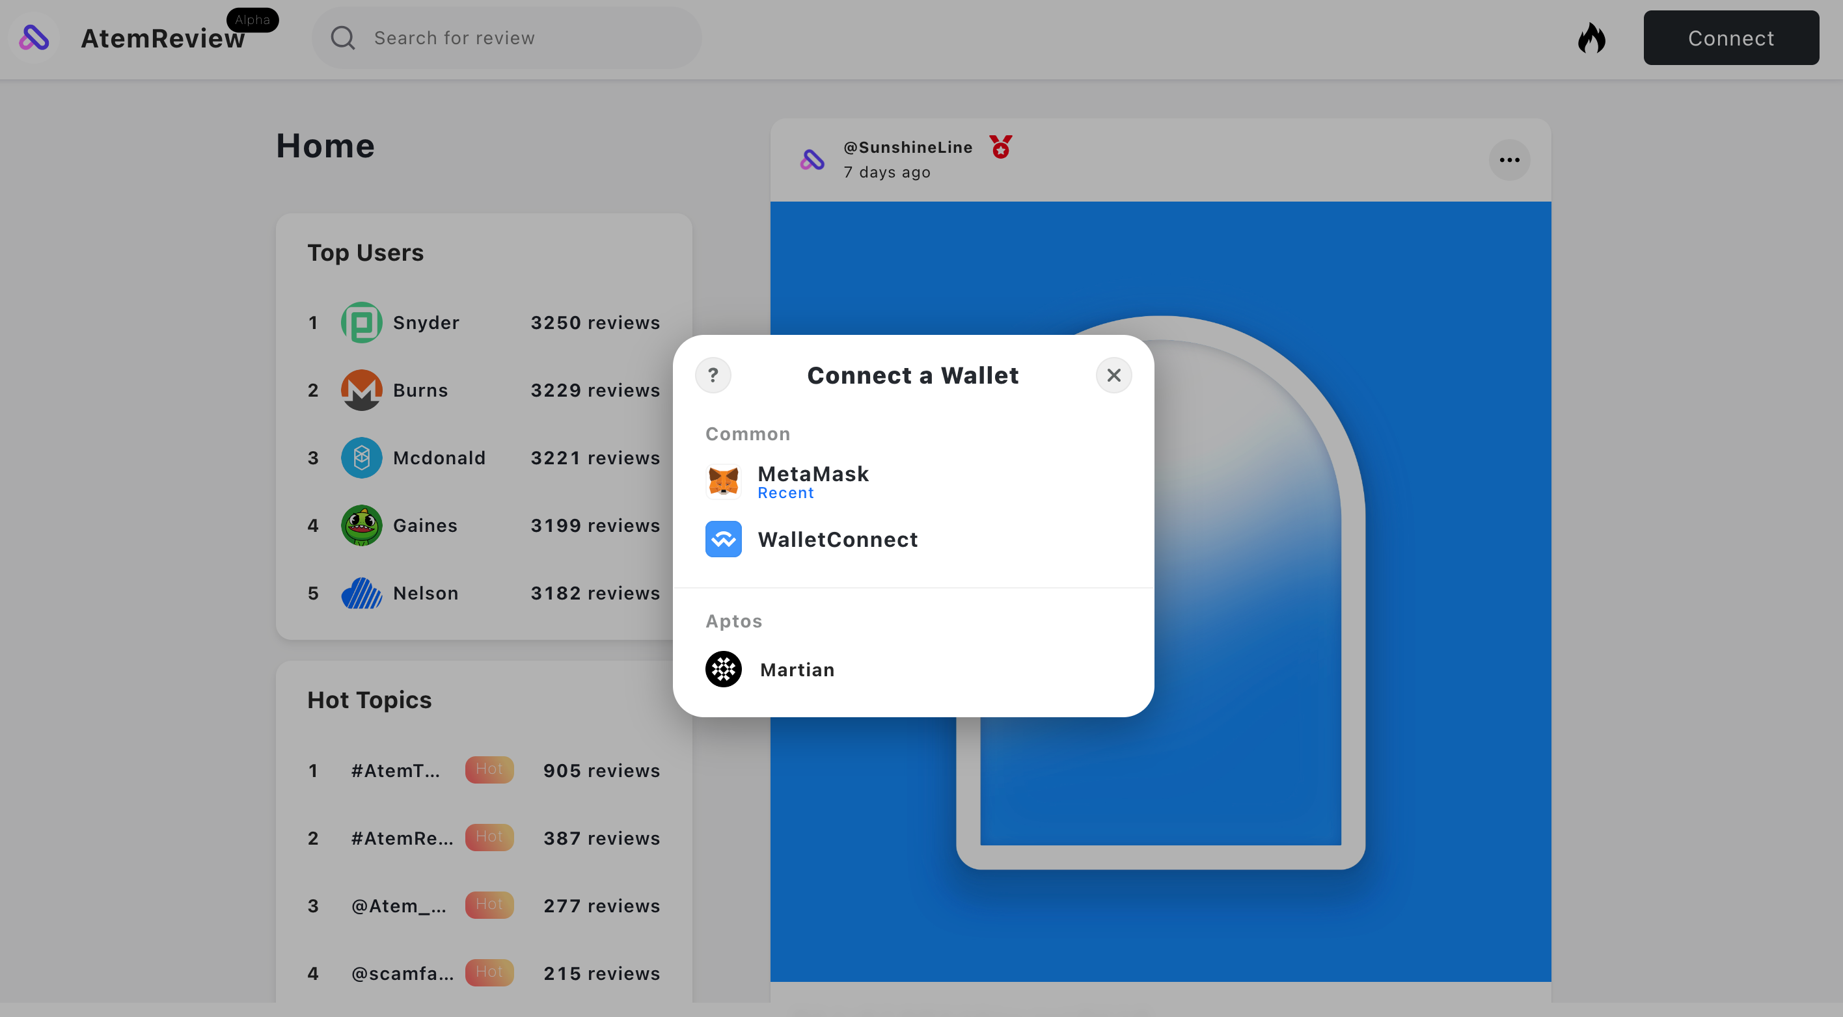This screenshot has height=1017, width=1843.
Task: Click Gaines' frog avatar
Action: 361,525
